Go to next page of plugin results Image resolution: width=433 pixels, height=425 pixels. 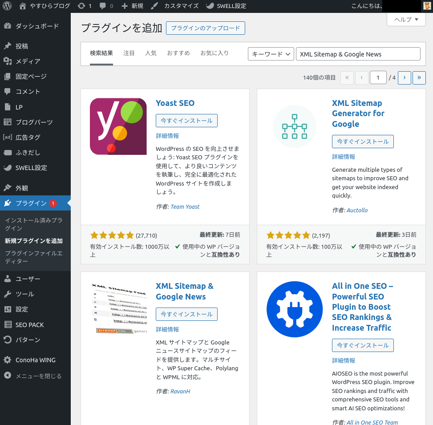(404, 77)
